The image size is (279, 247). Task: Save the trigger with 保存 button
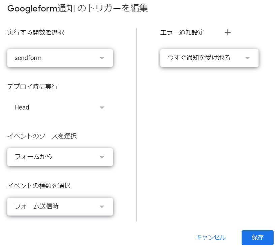[257, 238]
